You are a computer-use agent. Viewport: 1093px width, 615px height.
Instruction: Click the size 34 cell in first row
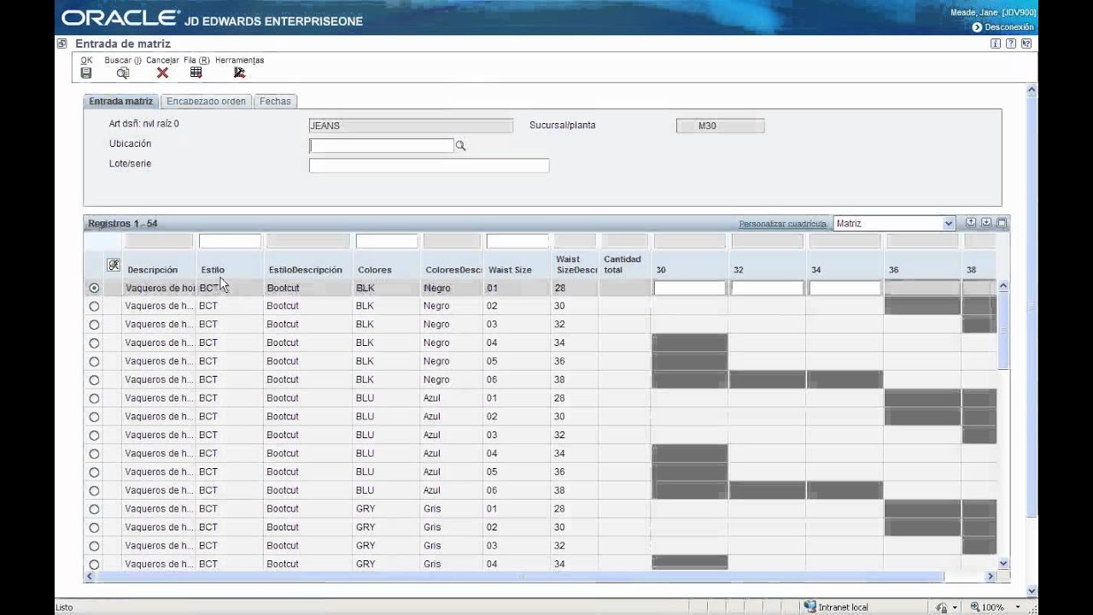(x=845, y=288)
